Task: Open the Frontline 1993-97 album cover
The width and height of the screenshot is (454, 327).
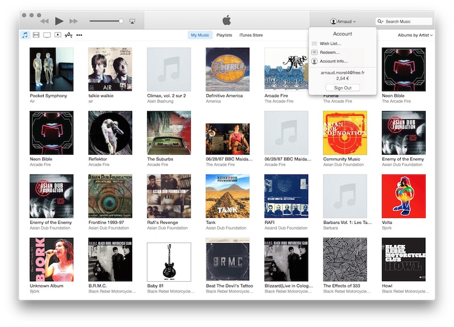Action: 110,196
